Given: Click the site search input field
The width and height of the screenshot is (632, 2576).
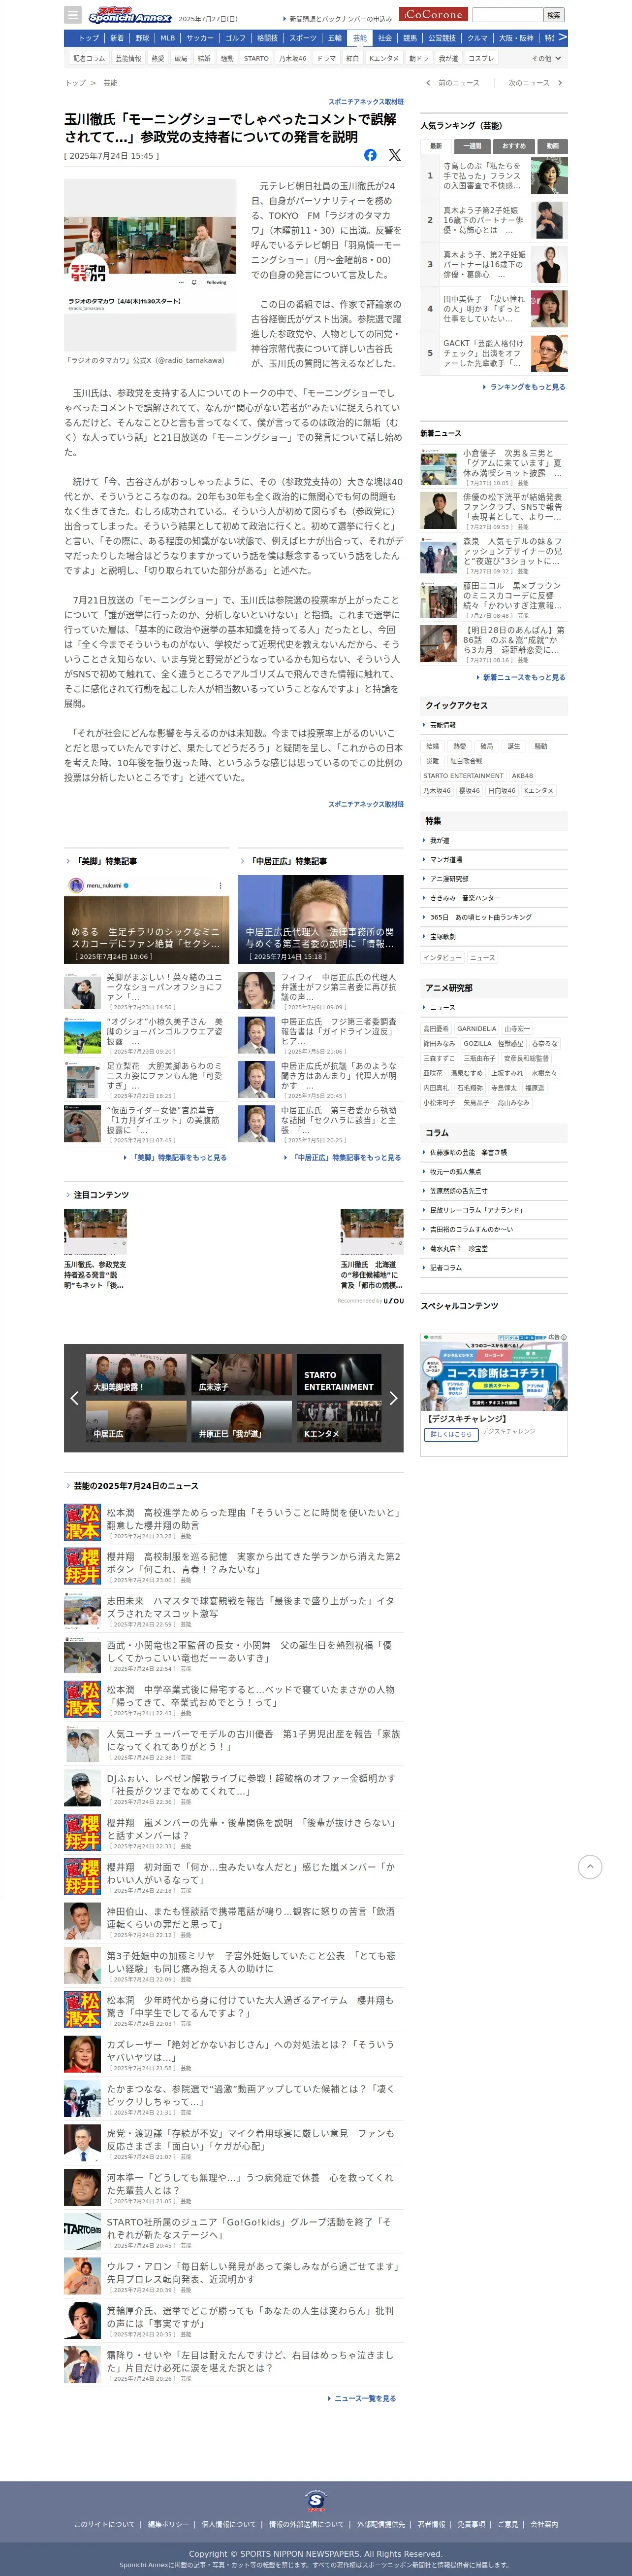Looking at the screenshot, I should [x=507, y=15].
